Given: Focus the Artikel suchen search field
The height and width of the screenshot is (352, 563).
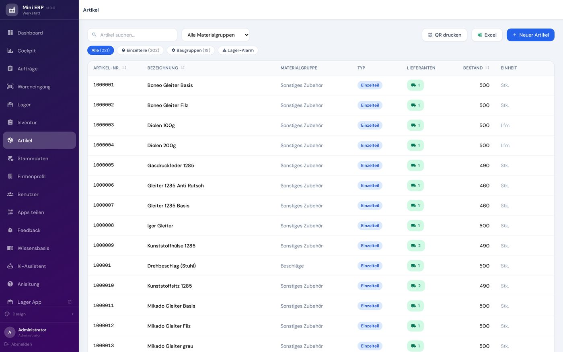Looking at the screenshot, I should (132, 35).
